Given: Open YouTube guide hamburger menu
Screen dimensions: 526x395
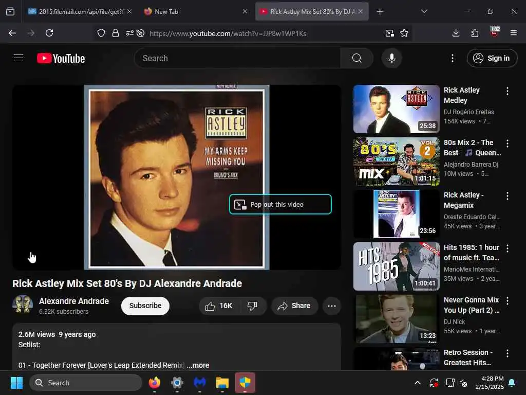Looking at the screenshot, I should (x=18, y=58).
